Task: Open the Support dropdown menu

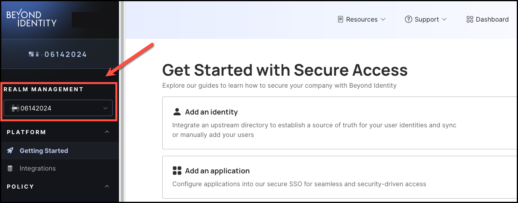Action: point(426,19)
